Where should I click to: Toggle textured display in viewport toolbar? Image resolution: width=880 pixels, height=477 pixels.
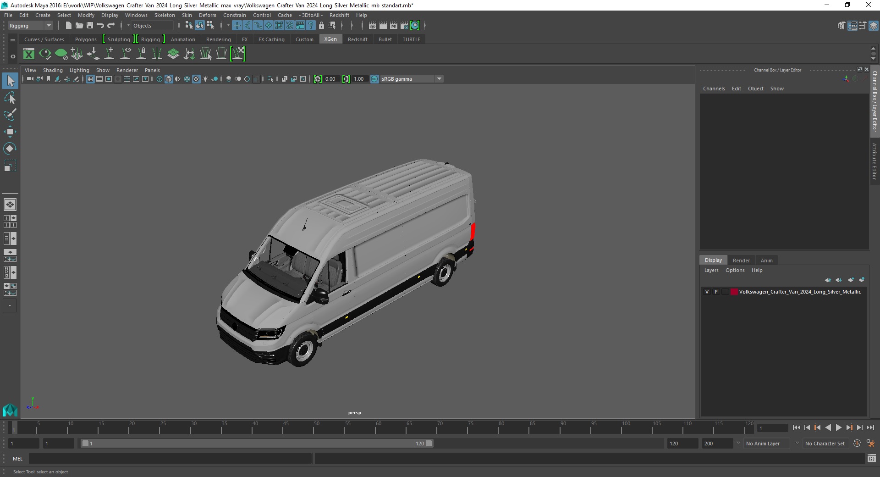(x=196, y=79)
